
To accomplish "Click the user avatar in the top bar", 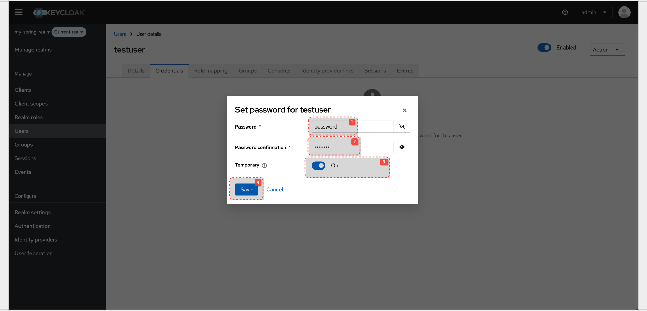I will pos(624,12).
